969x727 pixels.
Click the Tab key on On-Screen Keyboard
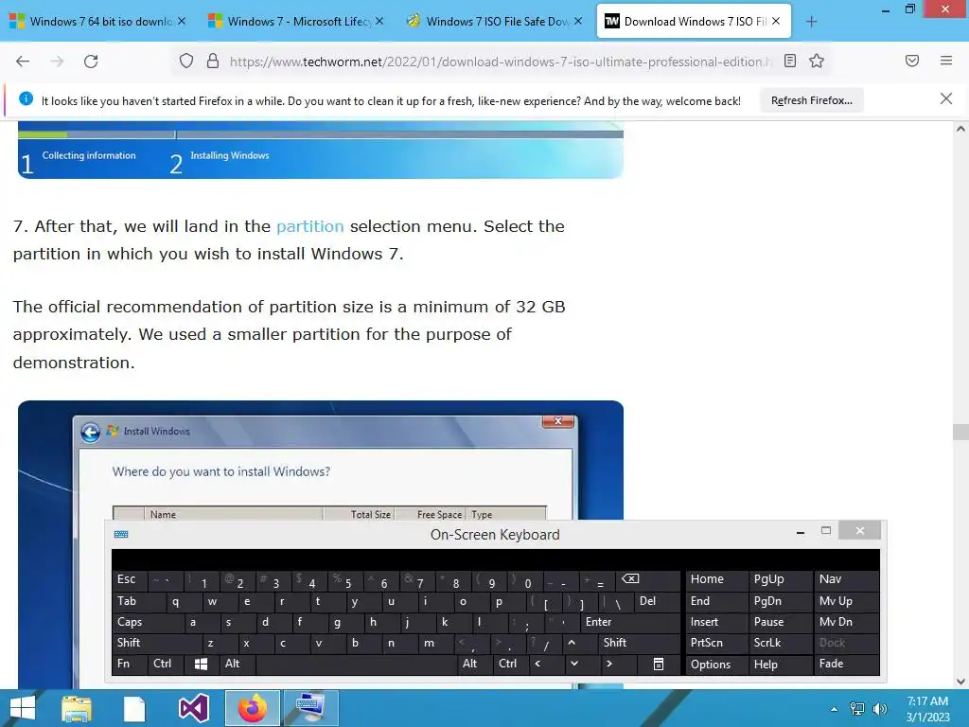138,601
